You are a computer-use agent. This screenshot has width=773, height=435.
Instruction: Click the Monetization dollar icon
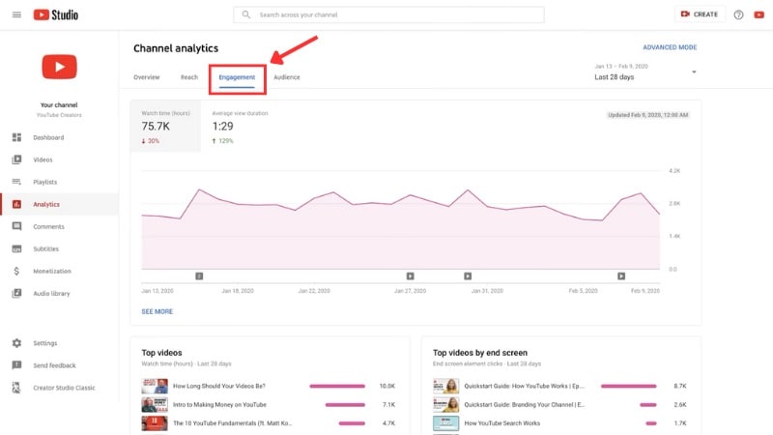coord(16,271)
